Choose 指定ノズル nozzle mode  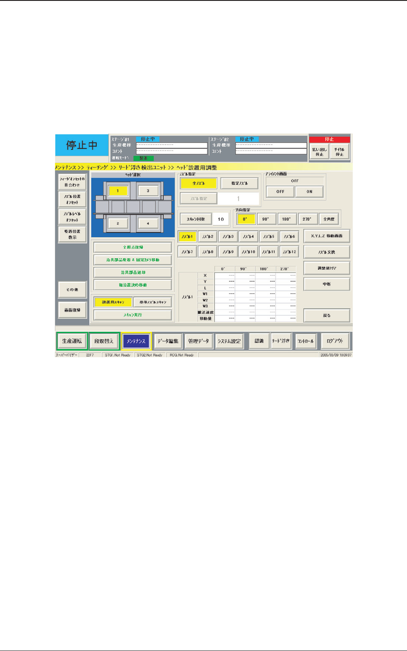239,183
